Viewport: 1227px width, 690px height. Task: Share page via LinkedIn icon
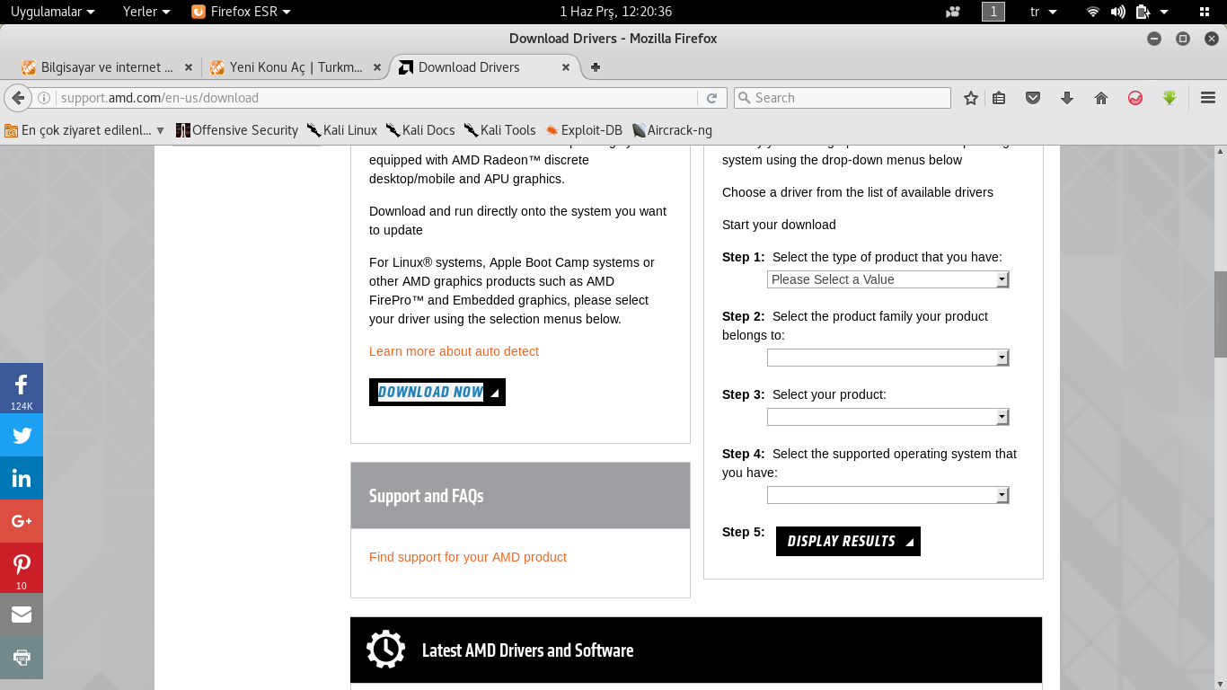pyautogui.click(x=22, y=478)
